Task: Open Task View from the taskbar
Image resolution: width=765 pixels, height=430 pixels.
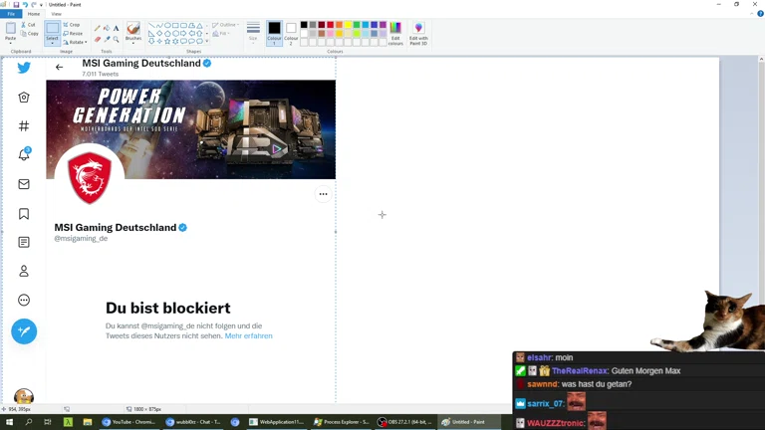Action: click(x=48, y=422)
